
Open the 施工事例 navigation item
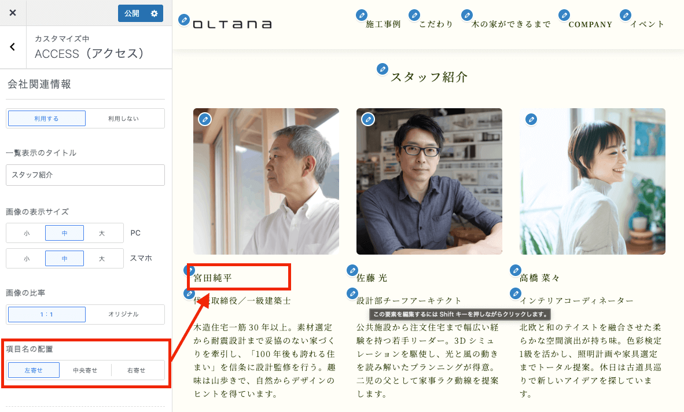pos(383,24)
